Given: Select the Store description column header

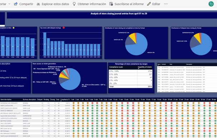Looking at the screenshot, I should [x=6, y=100].
